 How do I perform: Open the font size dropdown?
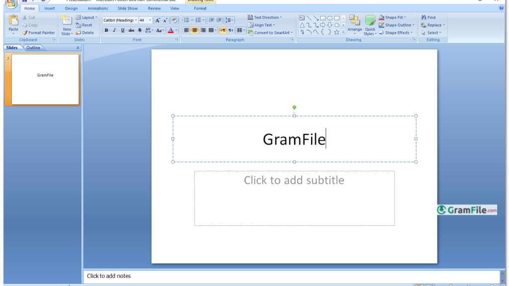coord(150,20)
